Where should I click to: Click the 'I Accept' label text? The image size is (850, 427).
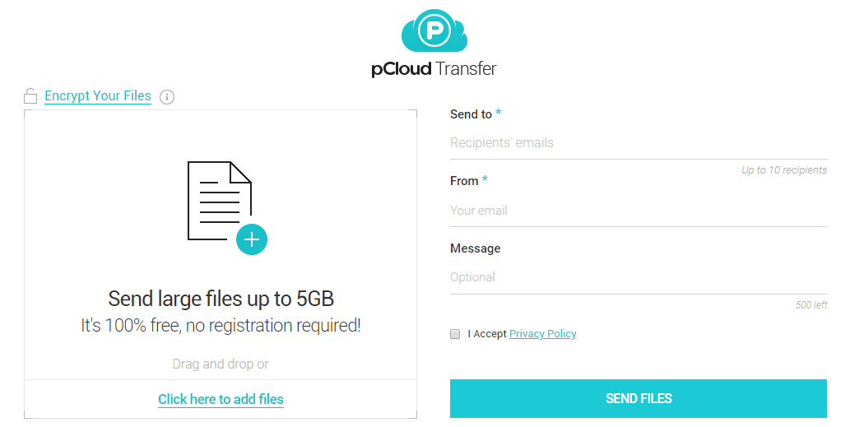(x=487, y=334)
